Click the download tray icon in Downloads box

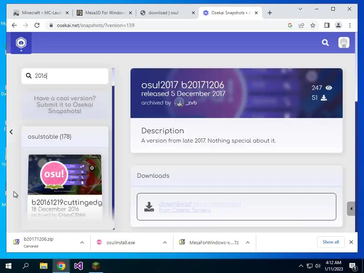(x=149, y=207)
